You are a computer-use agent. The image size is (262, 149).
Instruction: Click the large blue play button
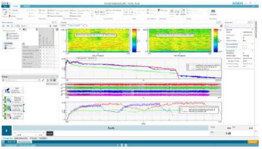7,131
